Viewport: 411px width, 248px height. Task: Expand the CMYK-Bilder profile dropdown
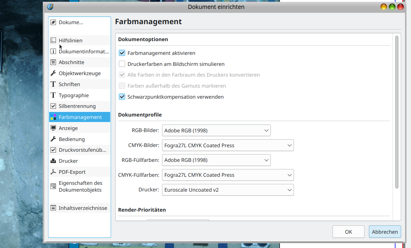click(228, 145)
